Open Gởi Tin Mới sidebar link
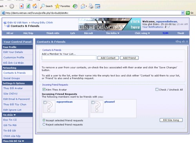Viewport: 196px width, 143px height. click(x=10, y=125)
